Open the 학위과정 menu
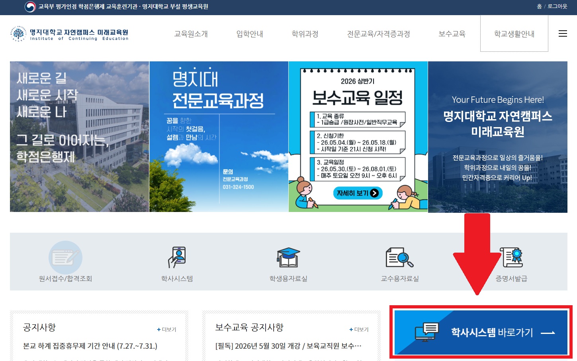This screenshot has width=577, height=361. tap(305, 34)
